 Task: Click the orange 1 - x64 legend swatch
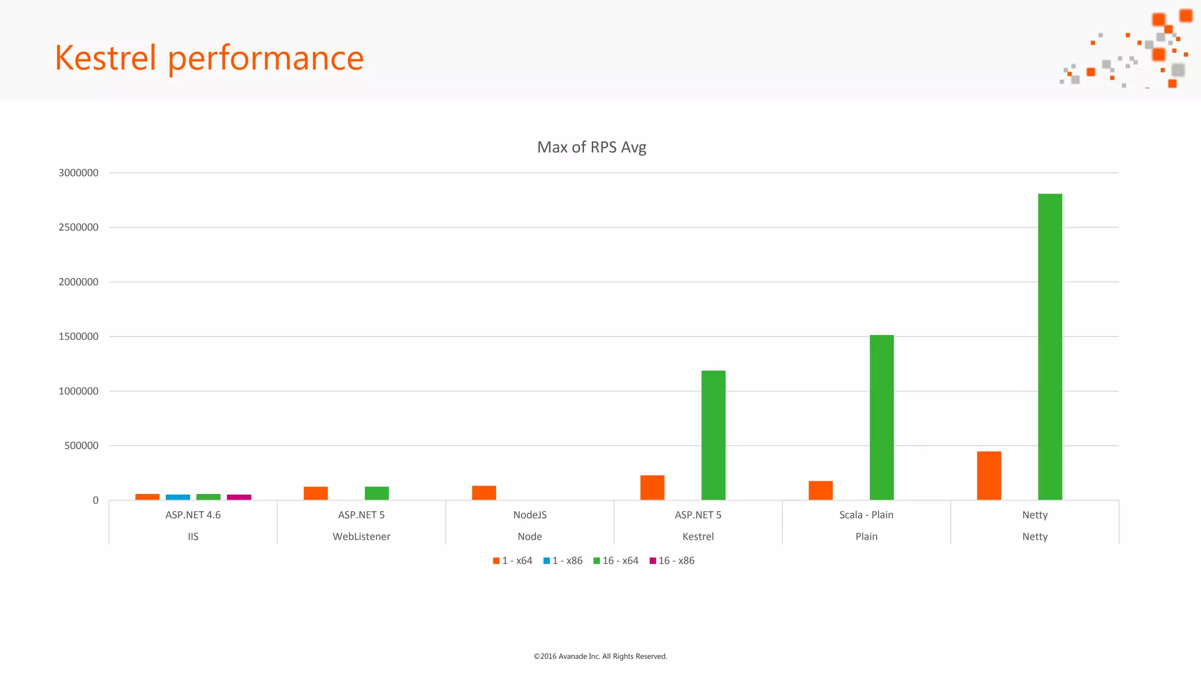496,561
